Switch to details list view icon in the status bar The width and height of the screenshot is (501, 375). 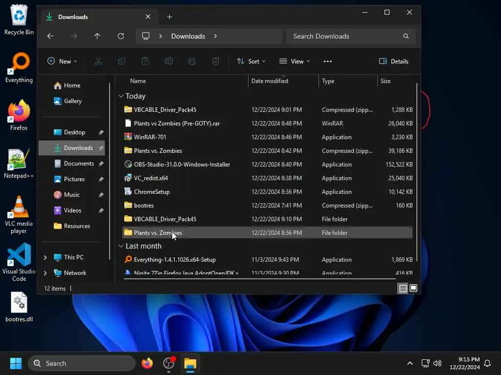(x=403, y=288)
